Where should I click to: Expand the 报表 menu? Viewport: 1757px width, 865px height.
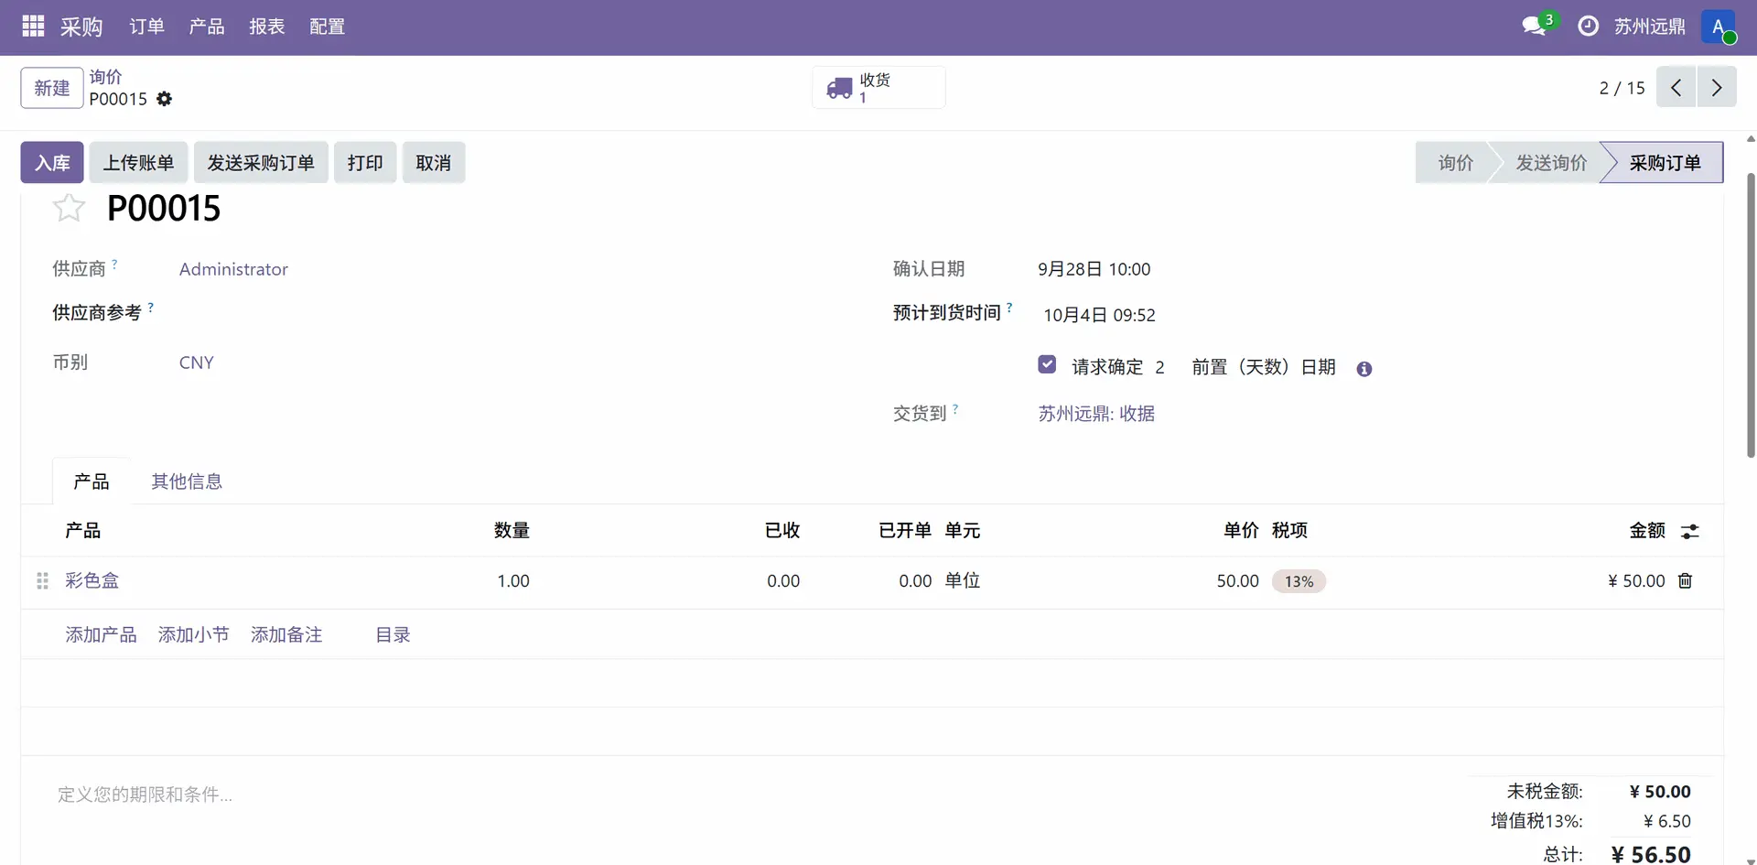[x=266, y=27]
